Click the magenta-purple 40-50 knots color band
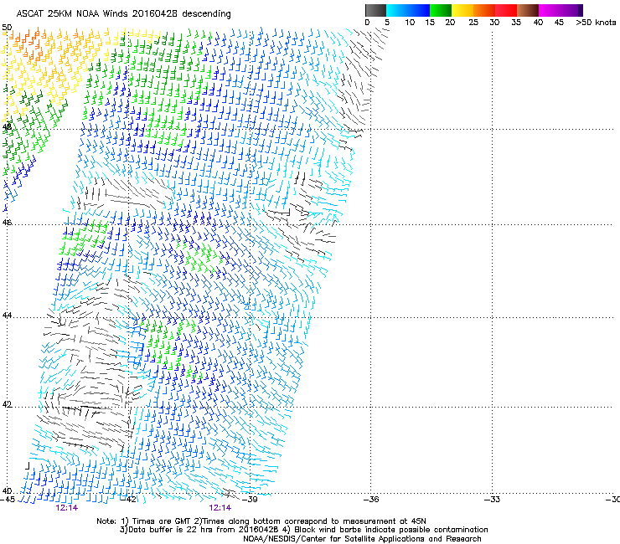The height and width of the screenshot is (544, 620). click(561, 10)
